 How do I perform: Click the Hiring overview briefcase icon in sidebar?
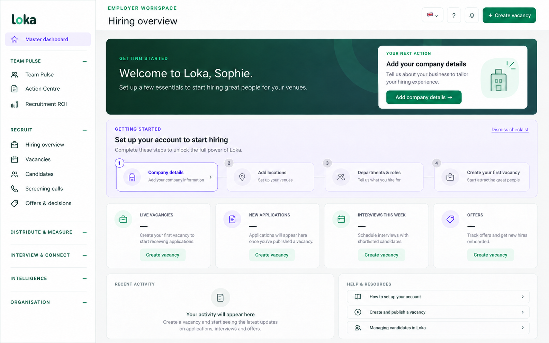point(15,145)
